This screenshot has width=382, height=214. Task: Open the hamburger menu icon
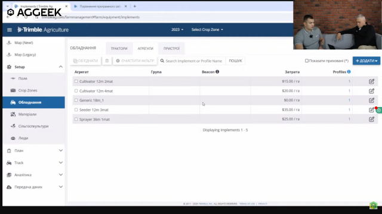tap(10, 30)
